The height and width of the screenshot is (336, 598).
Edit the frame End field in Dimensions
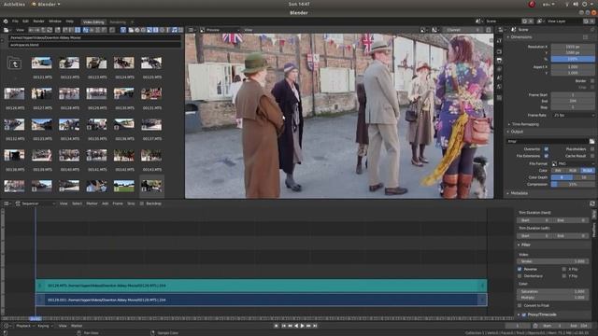[x=573, y=101]
